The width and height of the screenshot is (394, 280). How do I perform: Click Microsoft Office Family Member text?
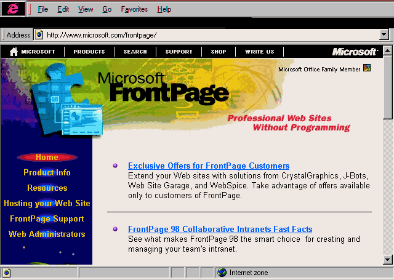319,70
